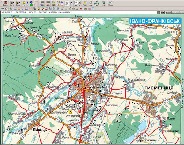Click the ZOOM 50 preset icon

pyautogui.click(x=23, y=9)
